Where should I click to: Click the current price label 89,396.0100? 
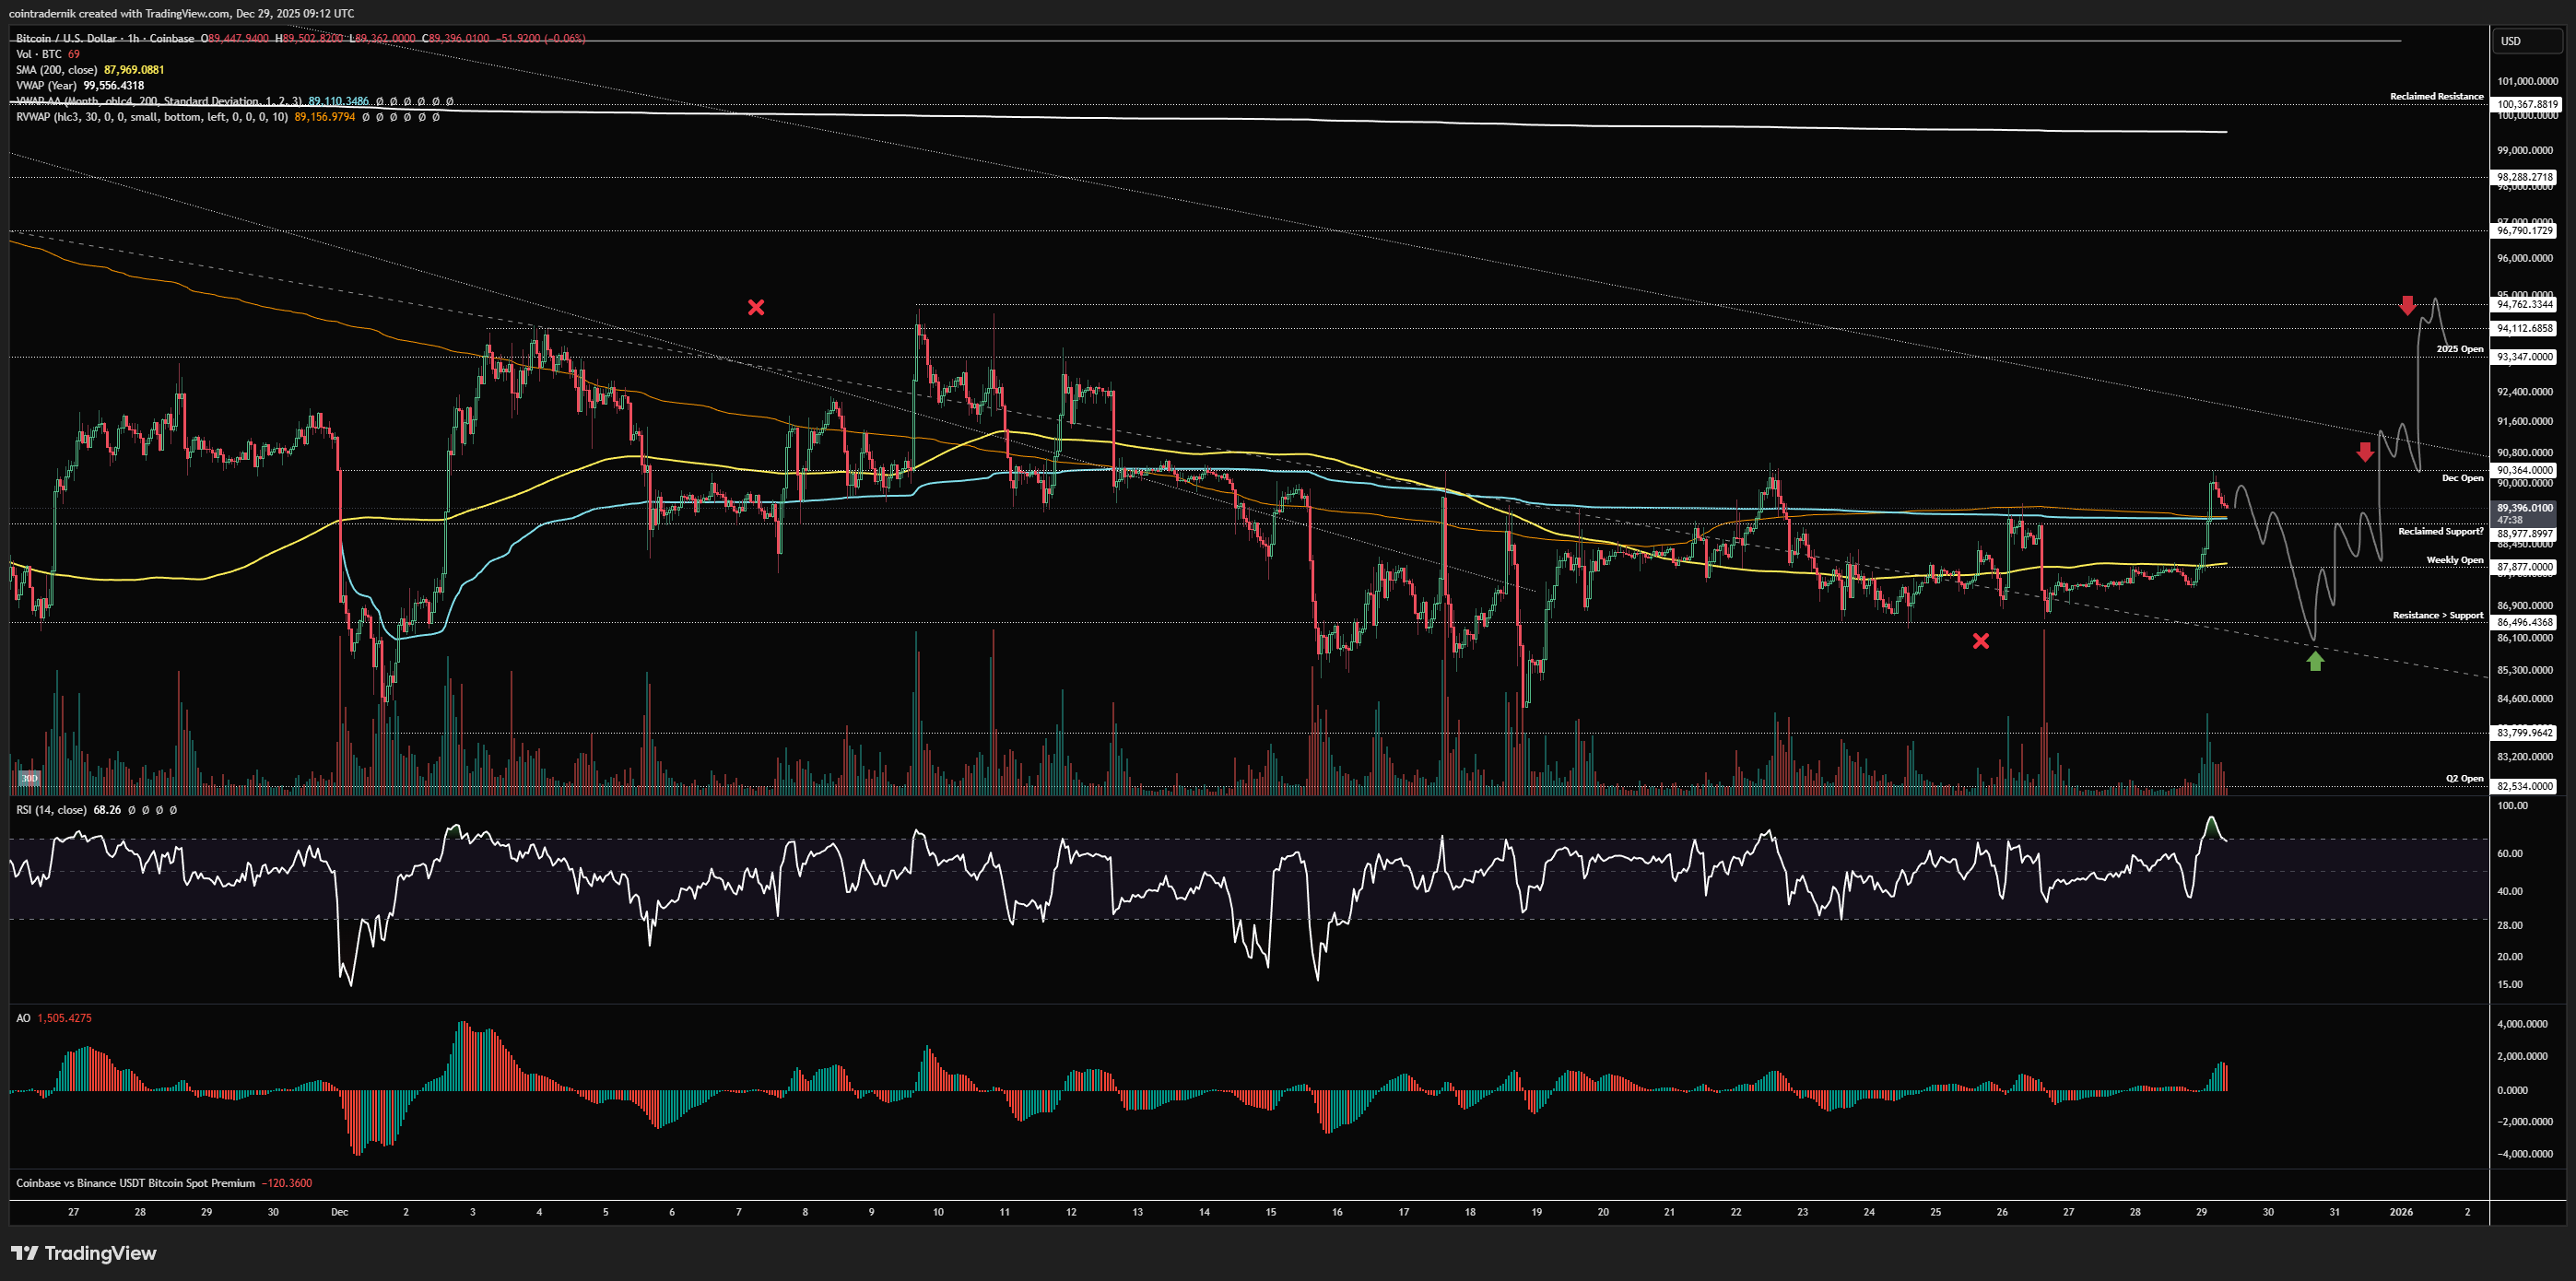pyautogui.click(x=2525, y=508)
